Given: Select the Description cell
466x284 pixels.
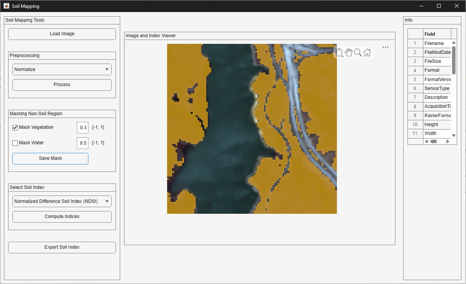Looking at the screenshot, I should [x=437, y=97].
